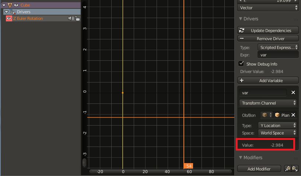Click the Plan object field
Image resolution: width=301 pixels, height=176 pixels.
tap(282, 115)
